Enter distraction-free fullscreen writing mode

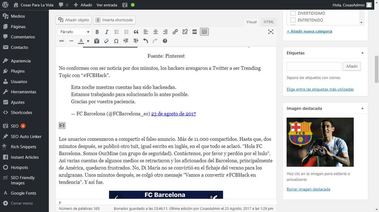click(x=271, y=32)
